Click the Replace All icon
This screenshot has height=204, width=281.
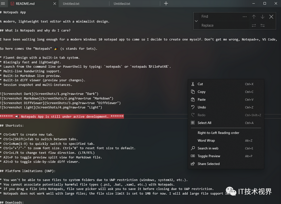pyautogui.click(x=263, y=26)
